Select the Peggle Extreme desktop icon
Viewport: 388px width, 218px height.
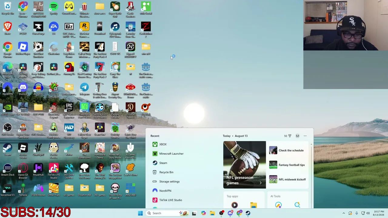coord(115,111)
